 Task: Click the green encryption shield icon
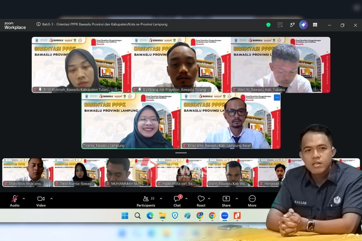(x=268, y=25)
